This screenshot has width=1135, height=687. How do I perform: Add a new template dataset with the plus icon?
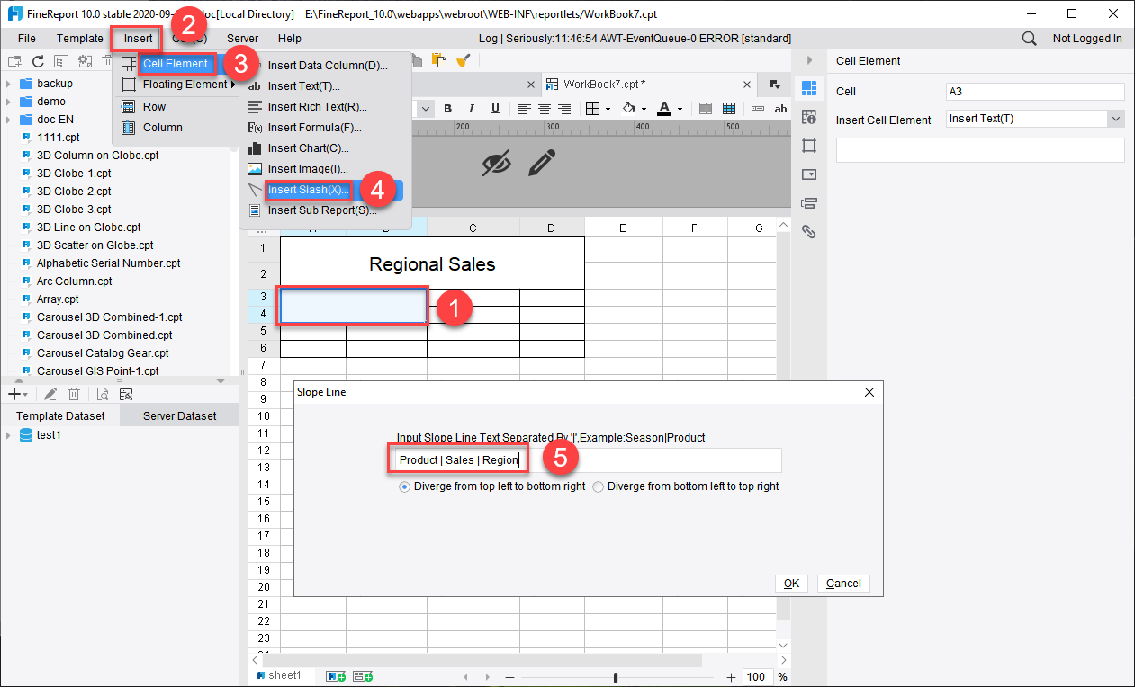13,393
